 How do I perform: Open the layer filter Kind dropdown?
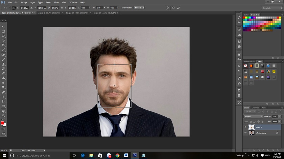[x=250, y=112]
